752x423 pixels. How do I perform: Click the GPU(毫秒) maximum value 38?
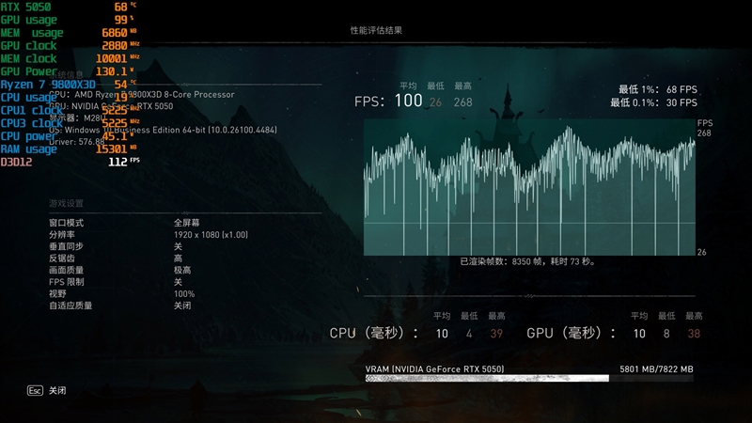(x=694, y=334)
